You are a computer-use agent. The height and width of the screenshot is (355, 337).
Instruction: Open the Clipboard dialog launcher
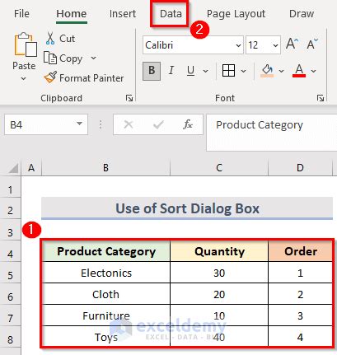[x=129, y=98]
